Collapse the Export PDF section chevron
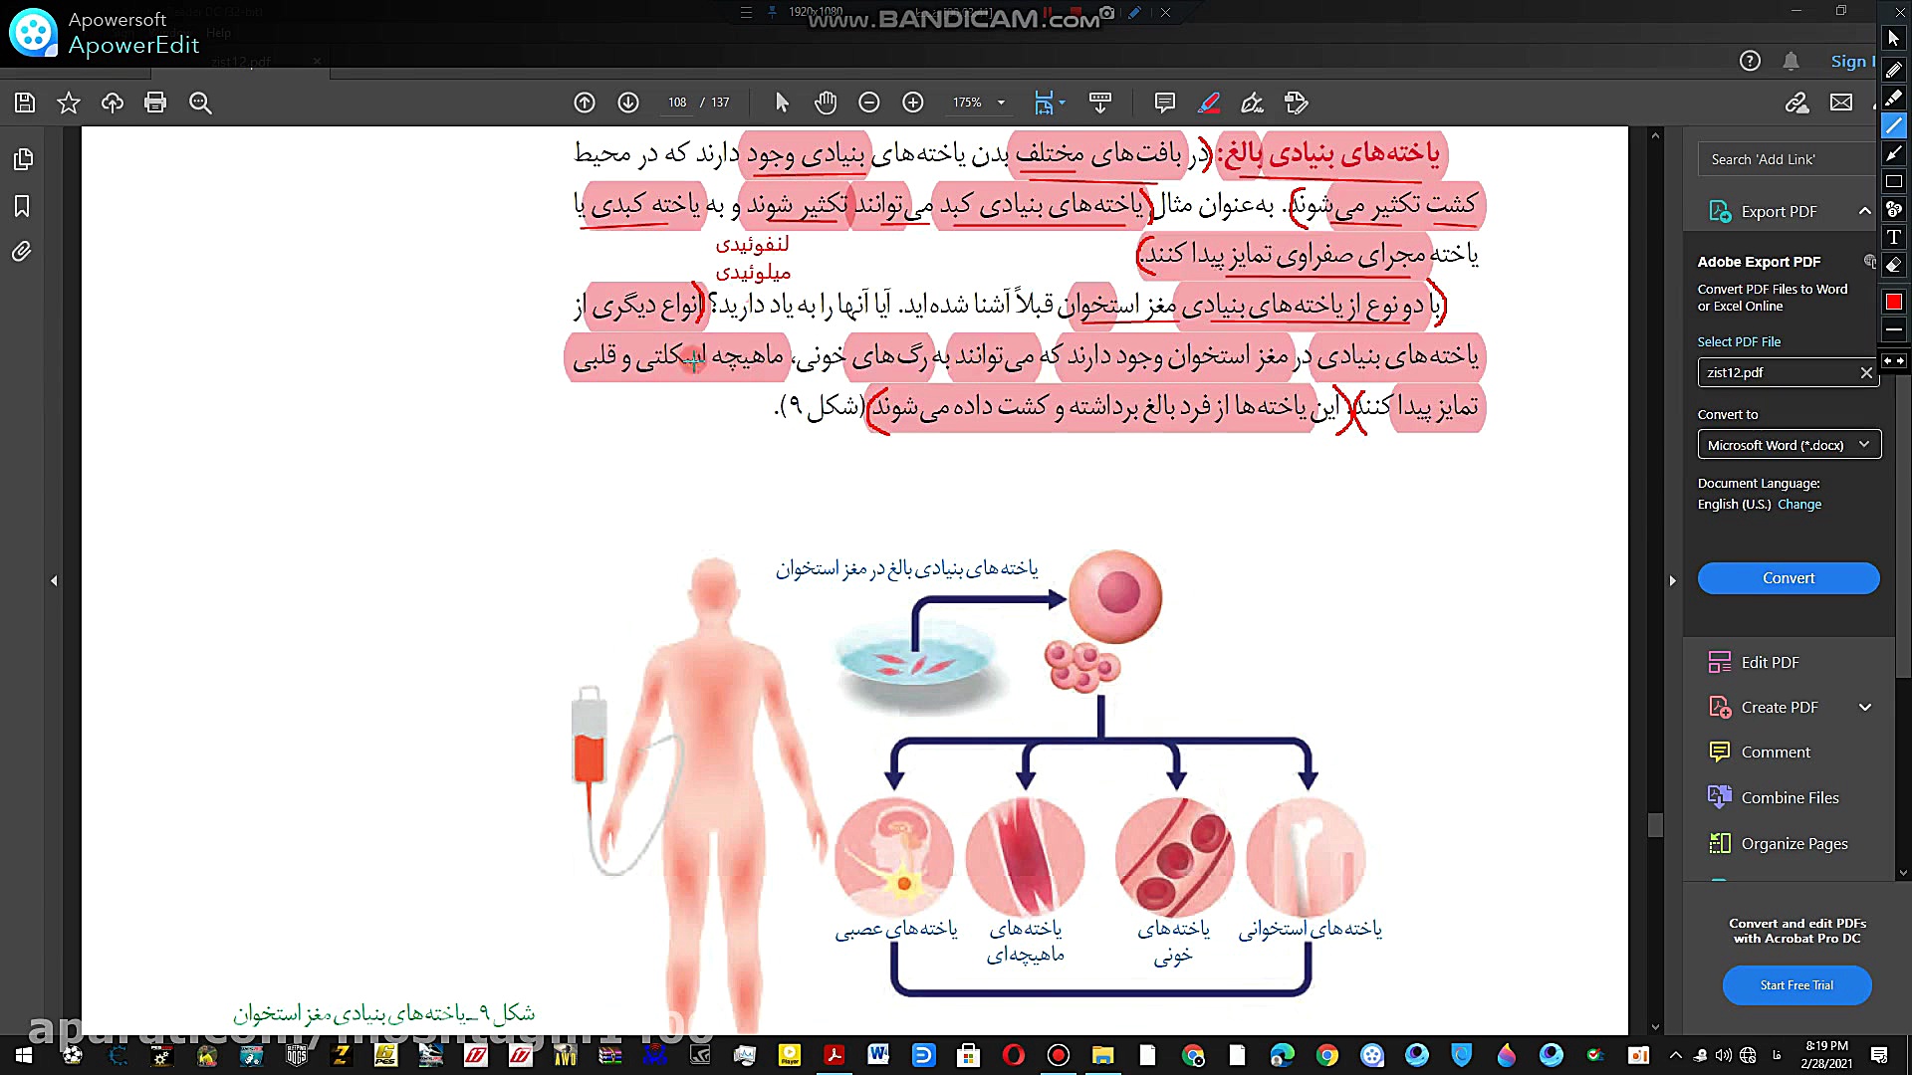The width and height of the screenshot is (1912, 1075). pyautogui.click(x=1864, y=211)
